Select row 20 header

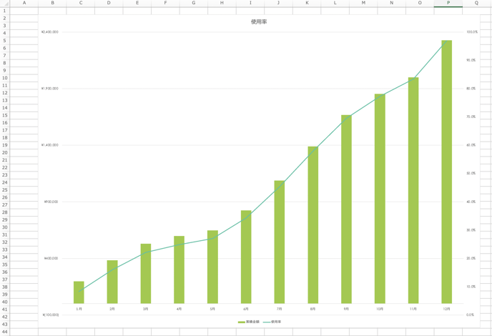4,152
